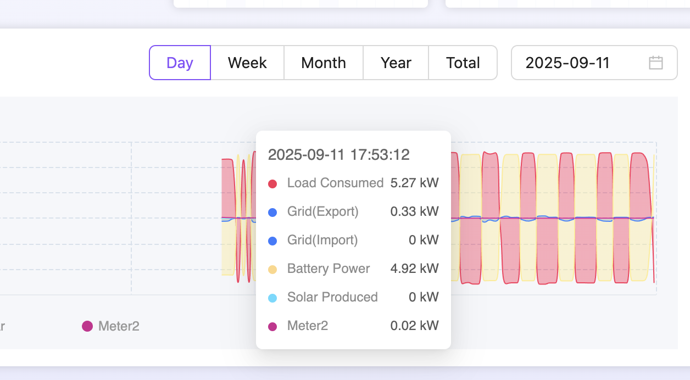
Task: Click the Solar Produced label in tooltip
Action: click(x=332, y=297)
